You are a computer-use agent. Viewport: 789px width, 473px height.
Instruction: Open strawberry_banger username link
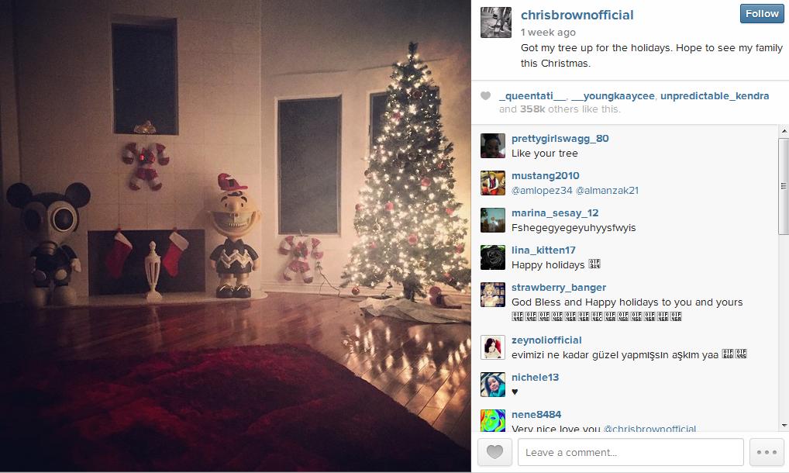pyautogui.click(x=559, y=288)
